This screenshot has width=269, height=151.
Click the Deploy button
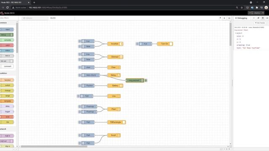coord(255,13)
